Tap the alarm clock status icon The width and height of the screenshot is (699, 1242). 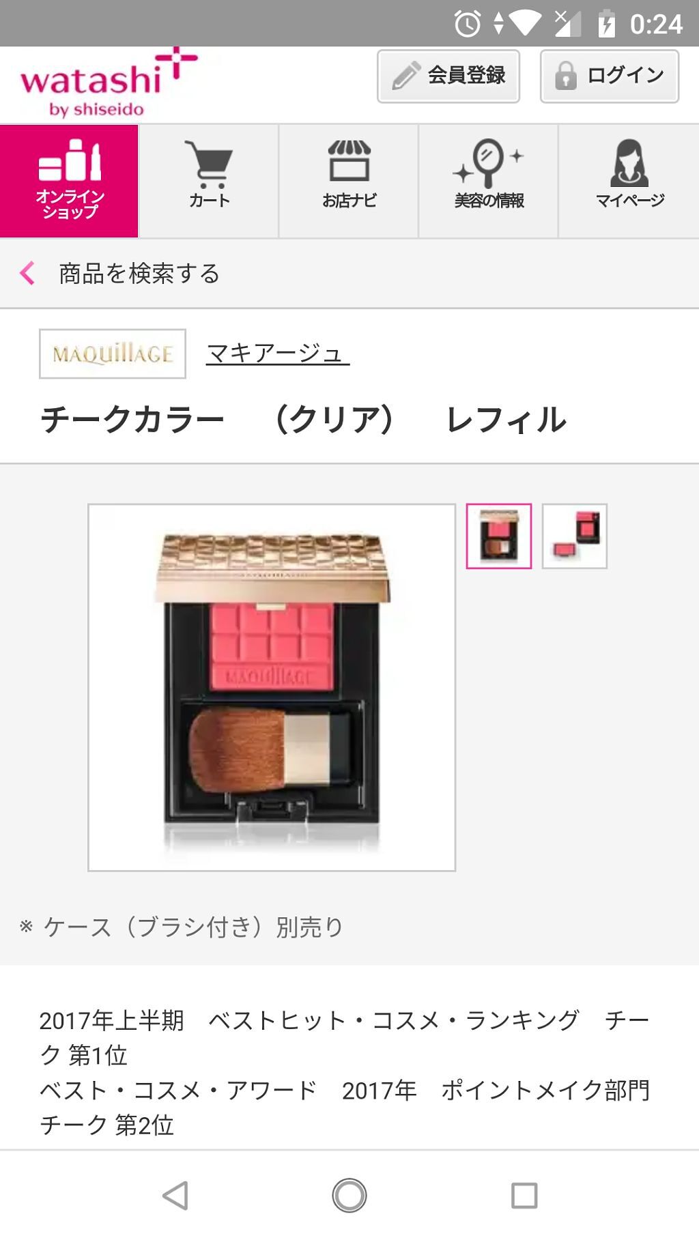pyautogui.click(x=468, y=24)
